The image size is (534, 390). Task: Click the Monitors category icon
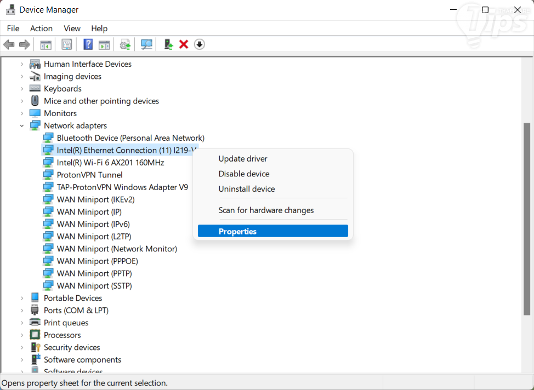[35, 113]
